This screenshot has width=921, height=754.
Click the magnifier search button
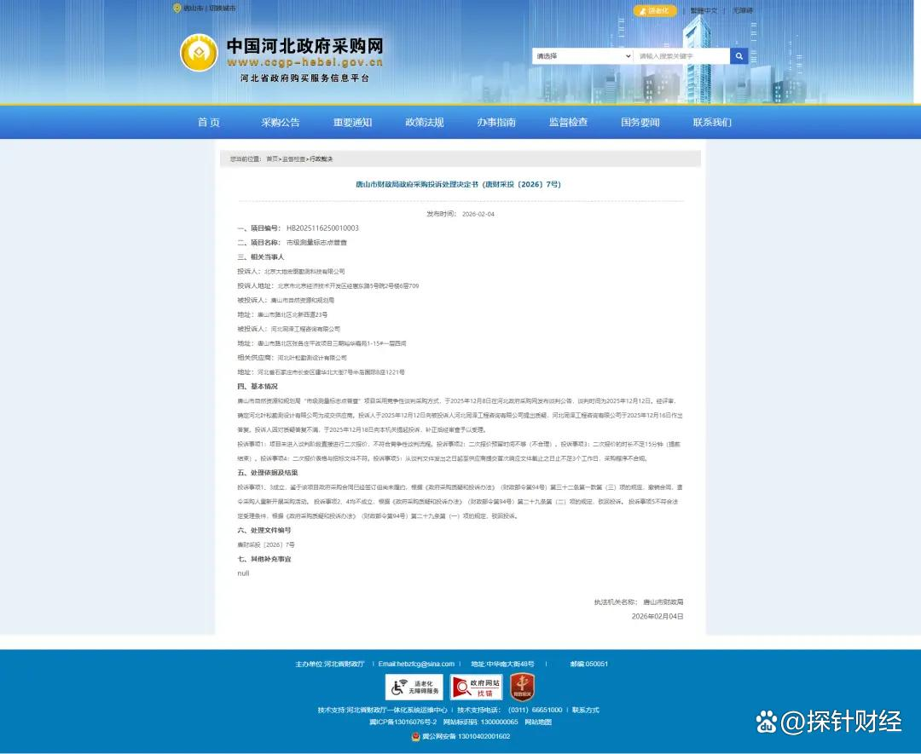tap(739, 56)
